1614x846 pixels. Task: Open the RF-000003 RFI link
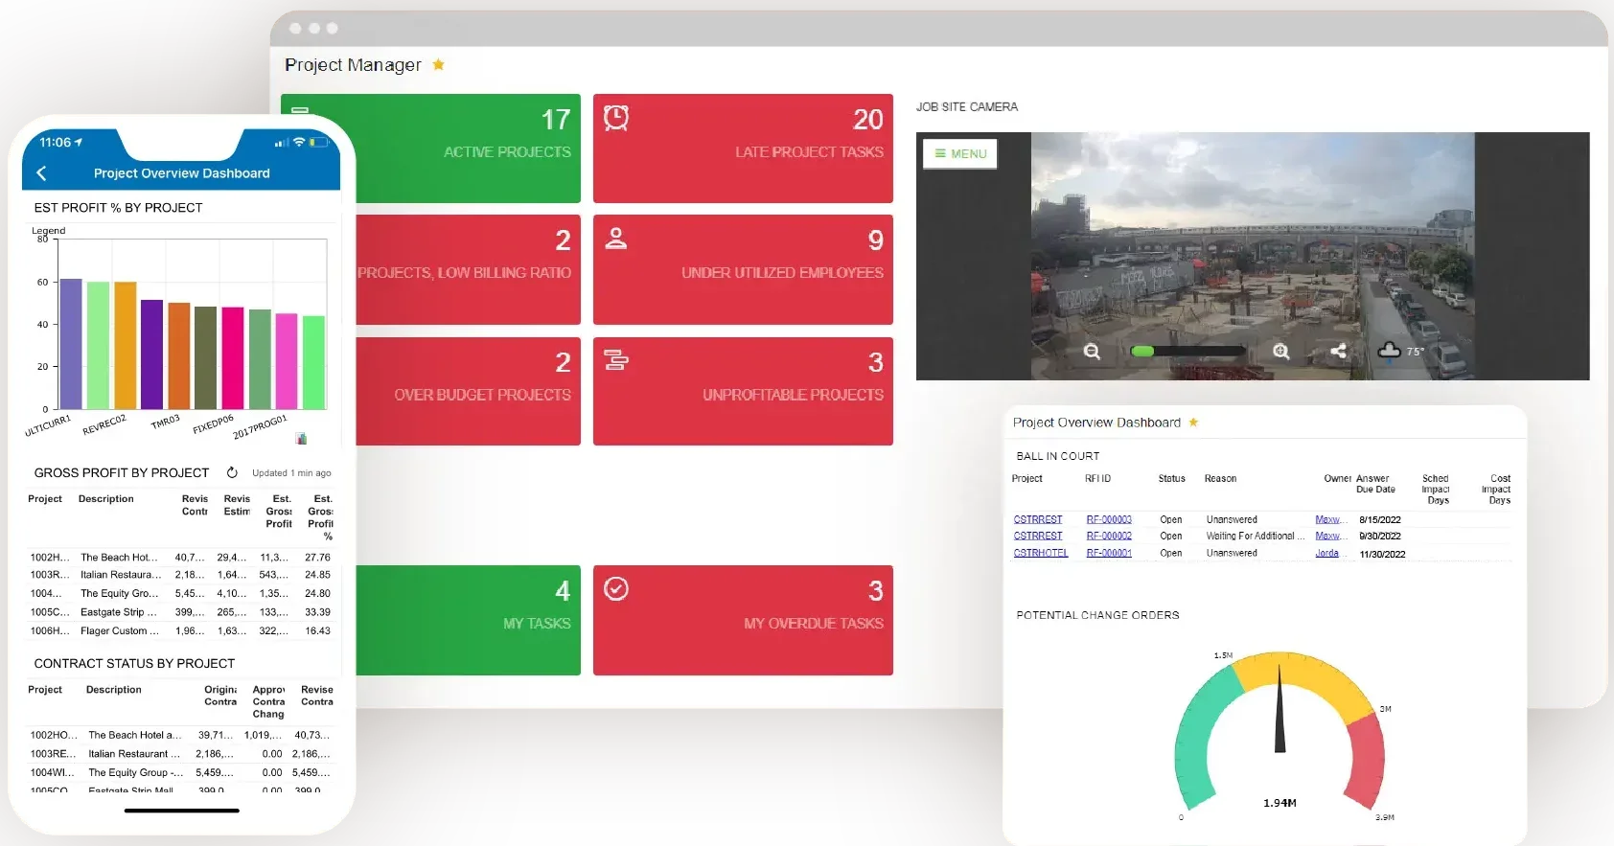click(x=1109, y=519)
